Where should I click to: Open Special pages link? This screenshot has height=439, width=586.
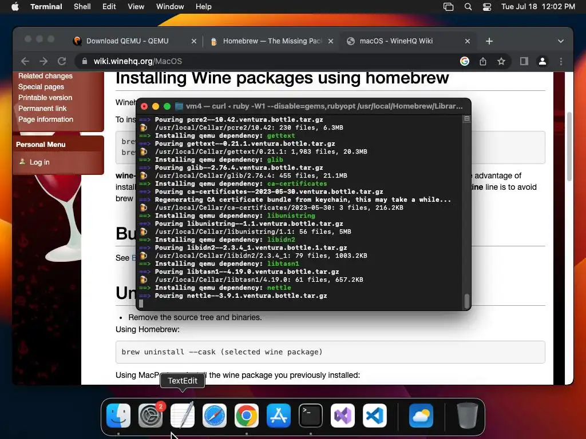pyautogui.click(x=41, y=87)
